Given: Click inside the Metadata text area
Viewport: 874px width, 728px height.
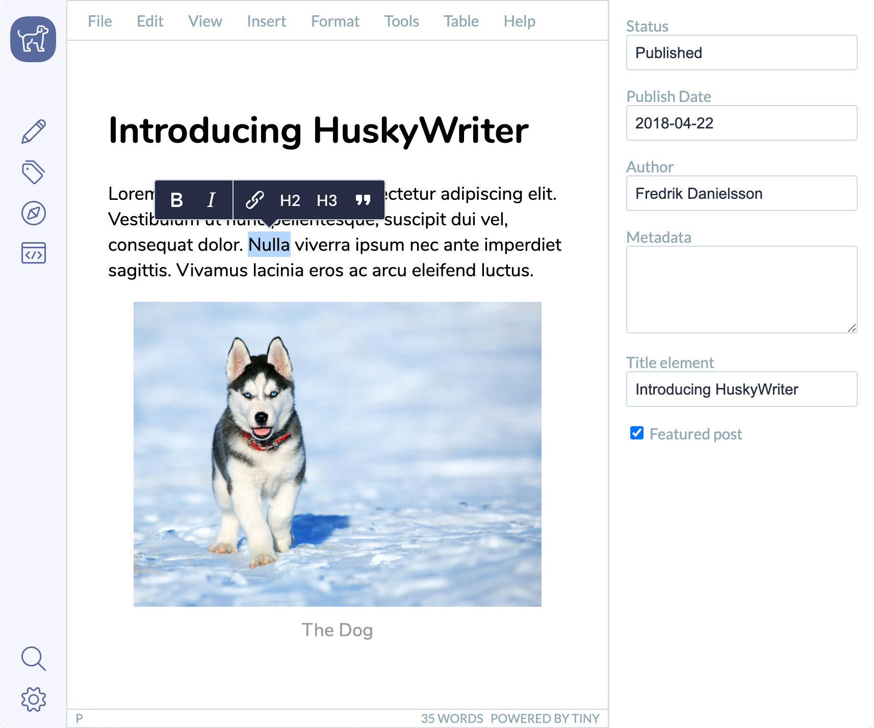Looking at the screenshot, I should pos(741,290).
